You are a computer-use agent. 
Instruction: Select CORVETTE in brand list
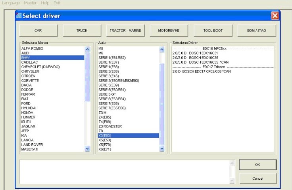(x=52, y=81)
